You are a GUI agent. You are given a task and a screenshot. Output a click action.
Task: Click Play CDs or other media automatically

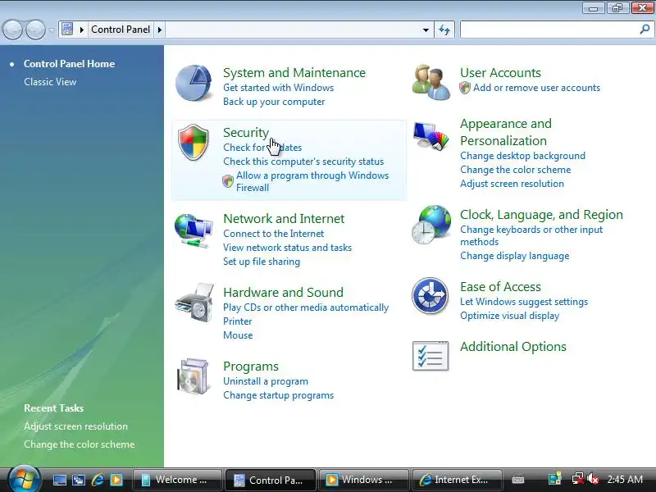point(305,307)
